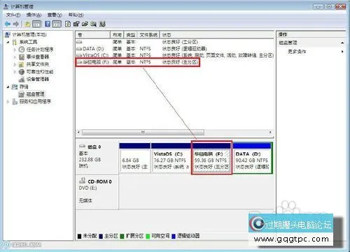Expand the 事件查看器 tree node
This screenshot has width=350, height=252.
click(15, 57)
